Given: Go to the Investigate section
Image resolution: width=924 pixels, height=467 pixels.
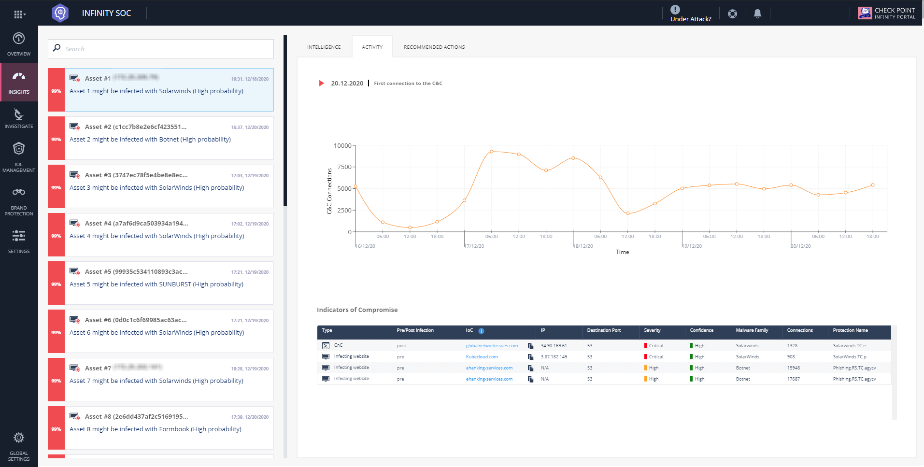Looking at the screenshot, I should pyautogui.click(x=19, y=118).
